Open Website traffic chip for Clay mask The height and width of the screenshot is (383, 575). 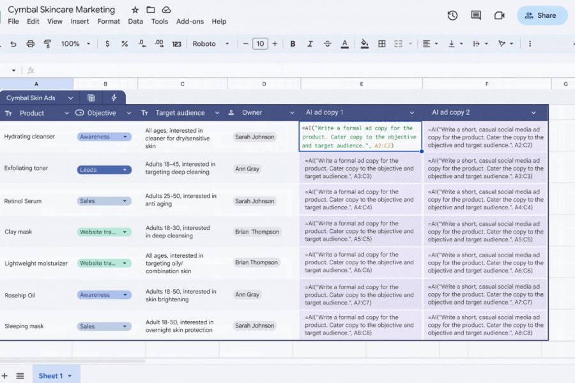click(104, 232)
